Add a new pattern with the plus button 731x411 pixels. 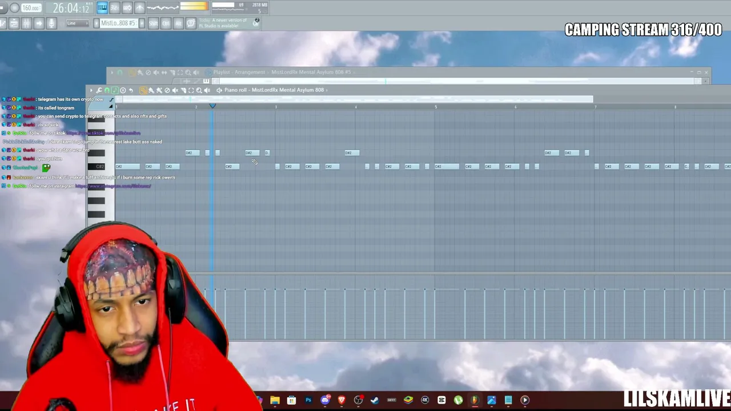143,23
